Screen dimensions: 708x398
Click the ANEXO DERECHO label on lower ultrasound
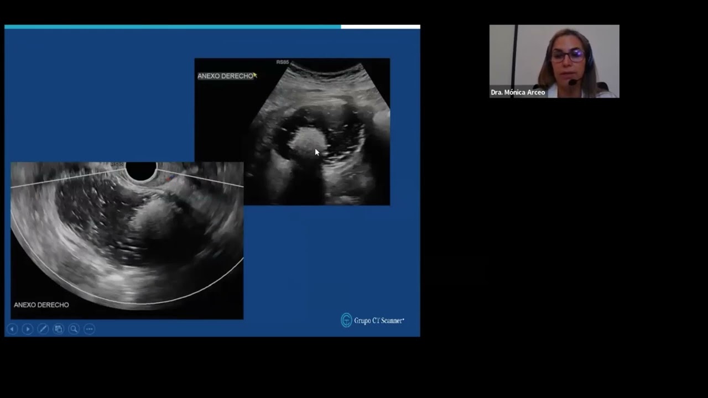tap(41, 305)
